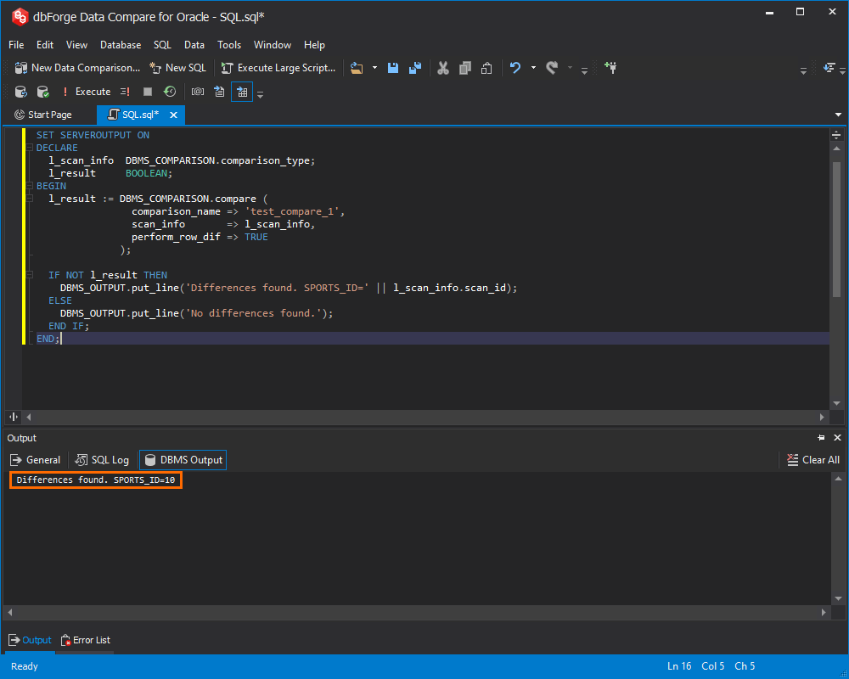Open SQL execution history with the clock icon
This screenshot has height=679, width=849.
[170, 91]
